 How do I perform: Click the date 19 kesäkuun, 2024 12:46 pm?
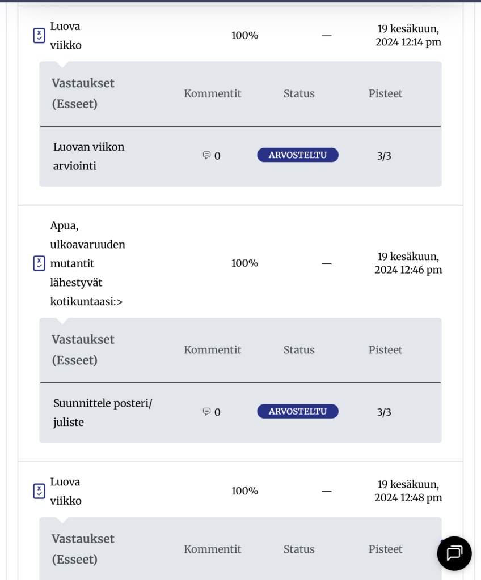click(408, 263)
